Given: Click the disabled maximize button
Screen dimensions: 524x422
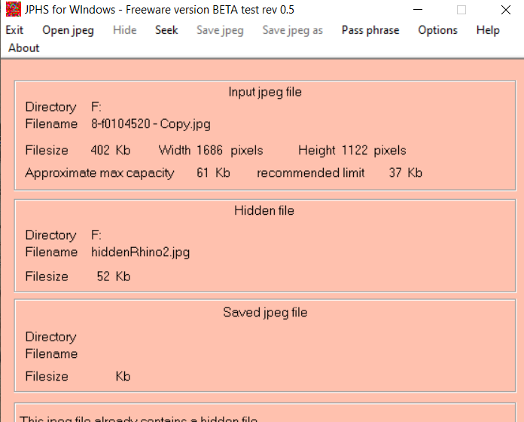Looking at the screenshot, I should tap(462, 10).
